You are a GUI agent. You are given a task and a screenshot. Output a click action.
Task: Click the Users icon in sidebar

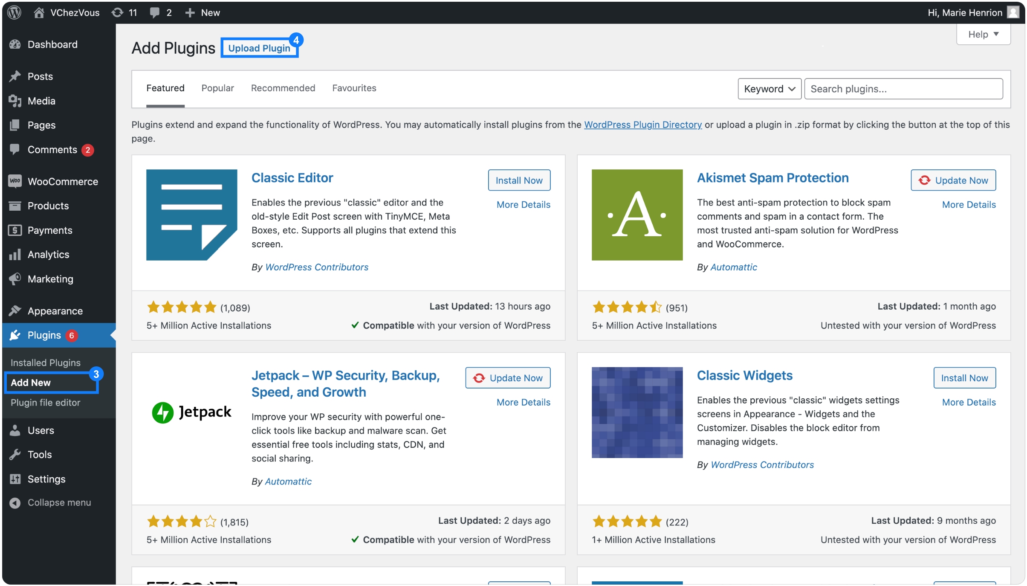coord(15,430)
